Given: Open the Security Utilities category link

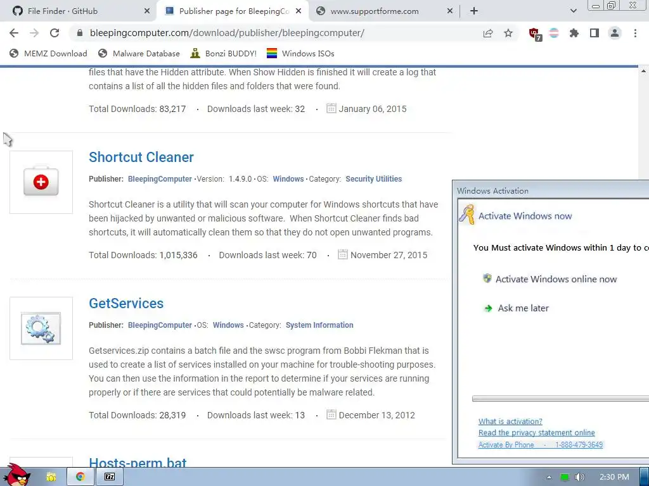Looking at the screenshot, I should pos(374,179).
